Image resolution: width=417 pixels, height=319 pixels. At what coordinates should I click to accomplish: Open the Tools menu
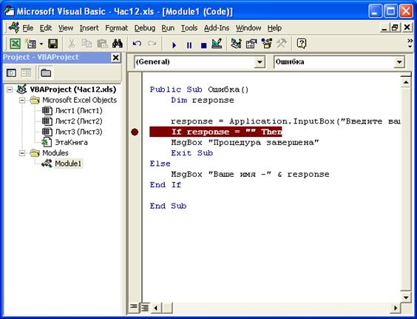pyautogui.click(x=189, y=28)
